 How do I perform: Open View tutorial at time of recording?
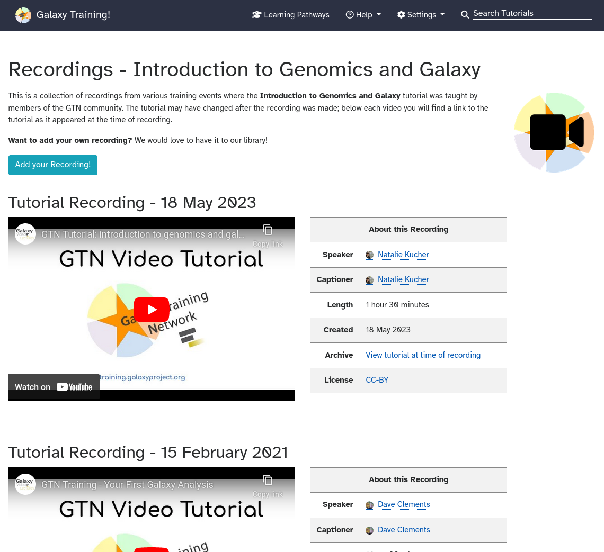pos(423,355)
